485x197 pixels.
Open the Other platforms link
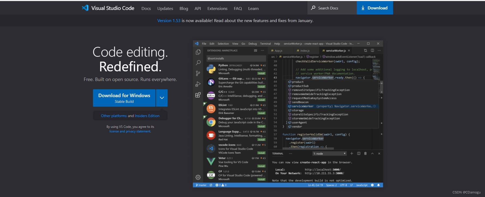pyautogui.click(x=114, y=116)
